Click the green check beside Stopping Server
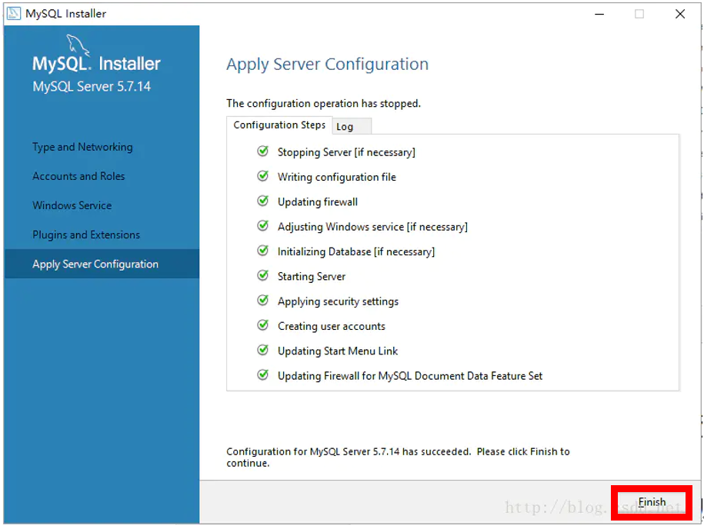 pyautogui.click(x=262, y=151)
